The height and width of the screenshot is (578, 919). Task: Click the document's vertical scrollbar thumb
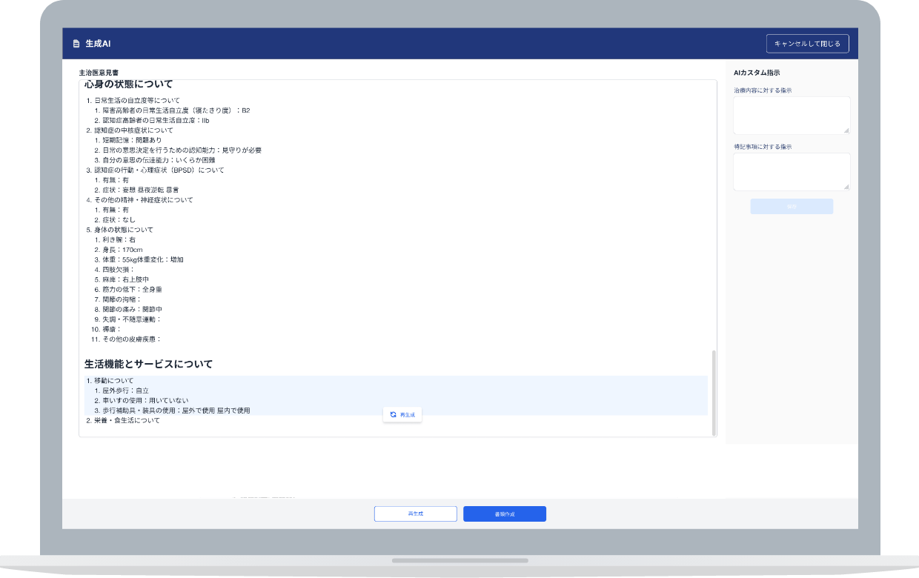pos(714,393)
